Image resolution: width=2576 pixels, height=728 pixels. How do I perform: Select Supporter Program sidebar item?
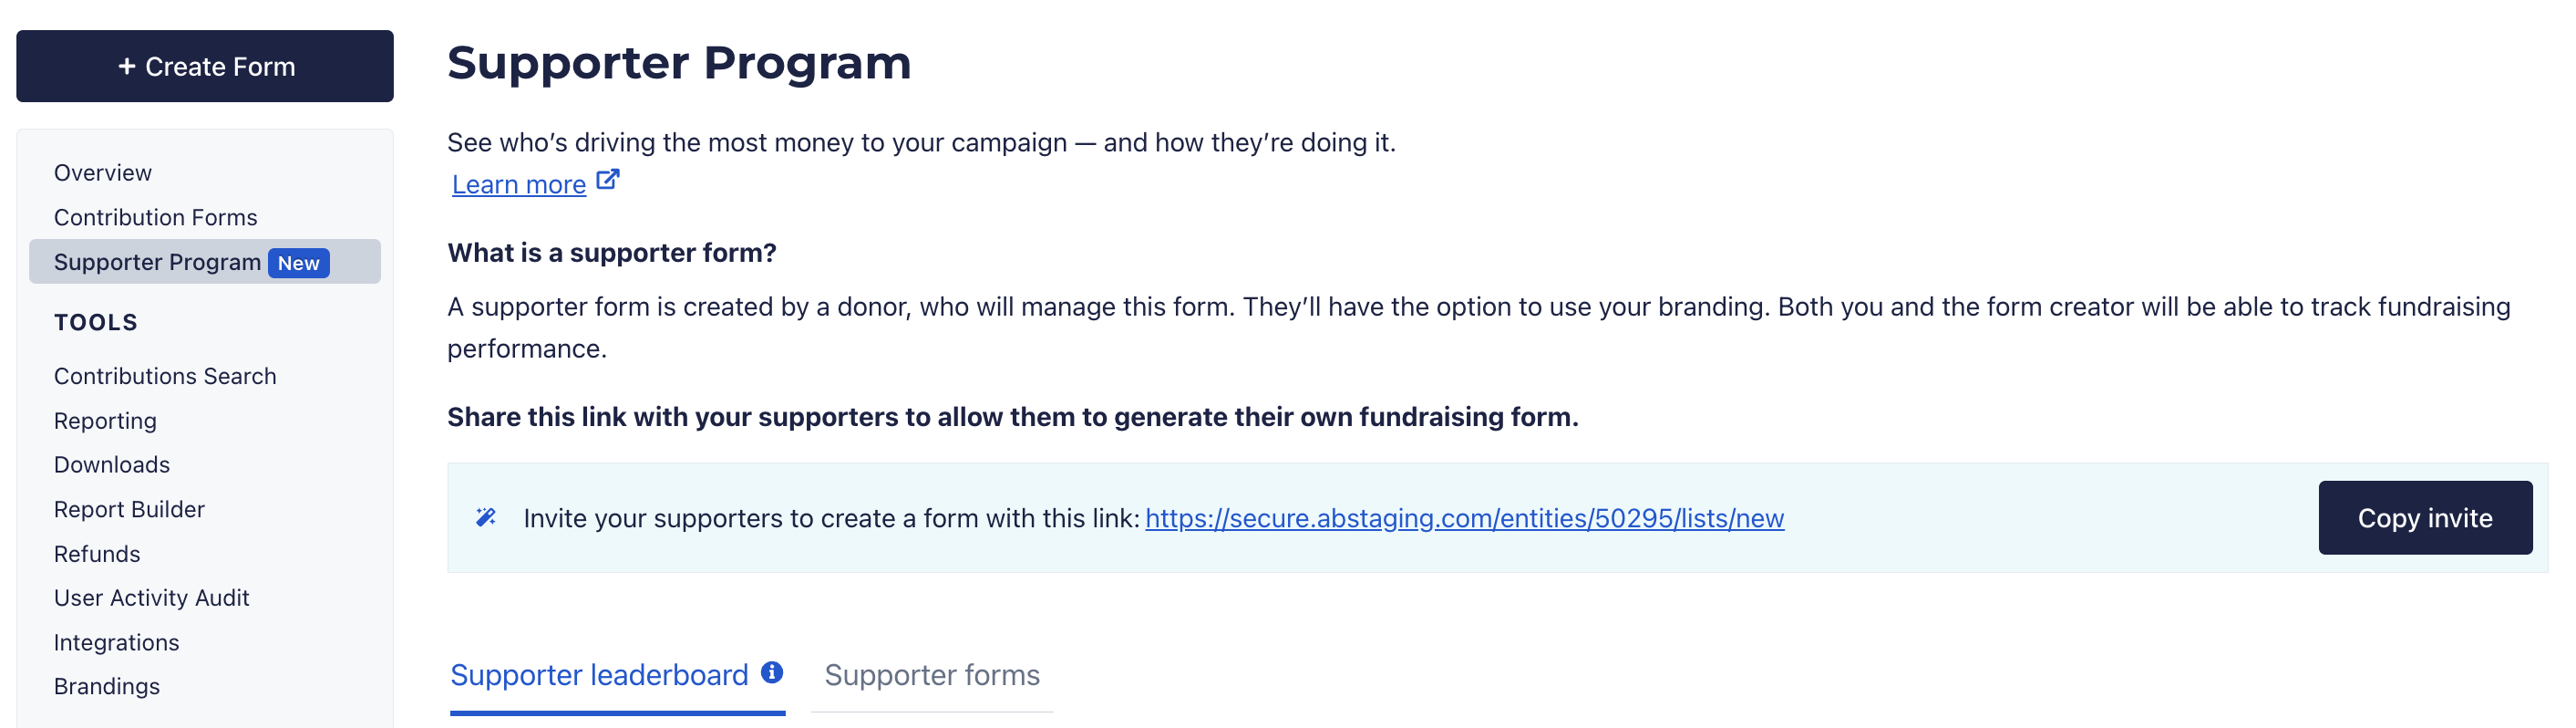point(157,261)
